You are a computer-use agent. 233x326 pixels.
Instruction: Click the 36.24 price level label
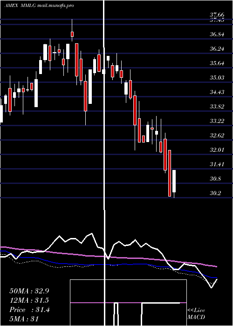(217, 49)
